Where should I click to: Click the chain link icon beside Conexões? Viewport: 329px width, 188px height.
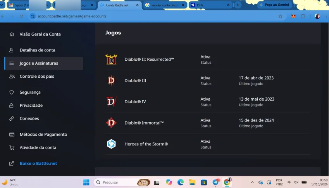pyautogui.click(x=12, y=118)
